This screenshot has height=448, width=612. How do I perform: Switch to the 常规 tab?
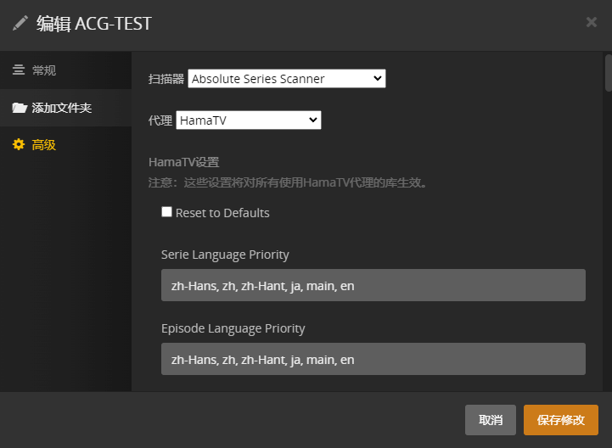point(44,70)
